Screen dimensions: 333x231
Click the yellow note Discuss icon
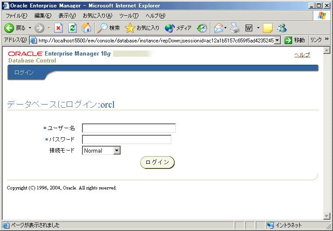coord(268,28)
